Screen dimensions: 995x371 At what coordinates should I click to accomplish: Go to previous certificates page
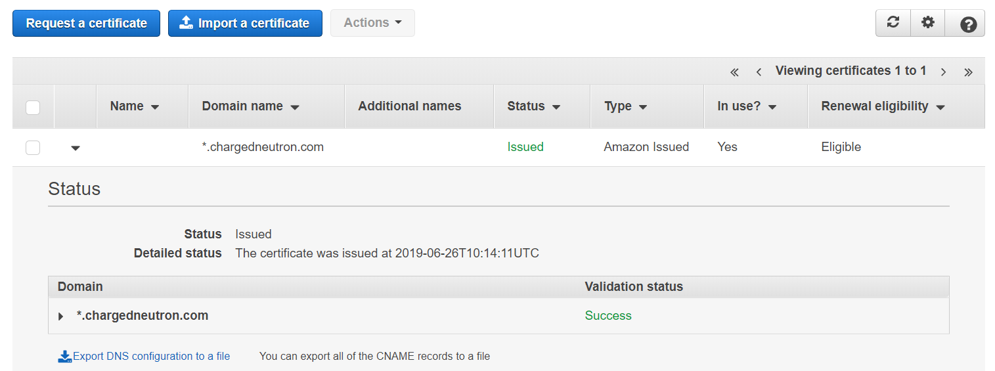click(759, 72)
